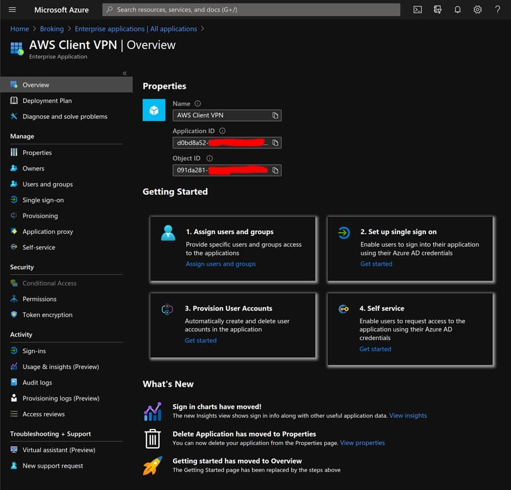Screen dimensions: 511x490
Task: Open the help question mark
Action: click(x=497, y=9)
